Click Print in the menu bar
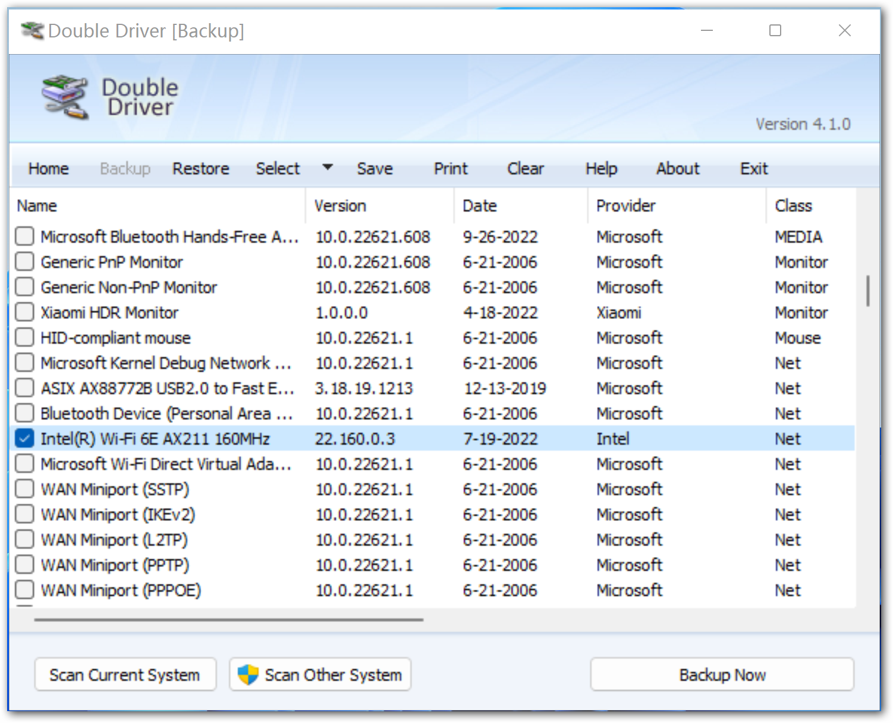 tap(451, 169)
